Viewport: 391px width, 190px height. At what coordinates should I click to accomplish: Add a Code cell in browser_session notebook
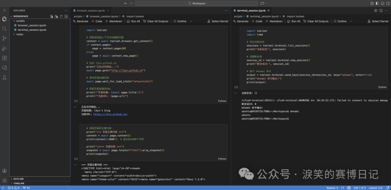point(97,21)
